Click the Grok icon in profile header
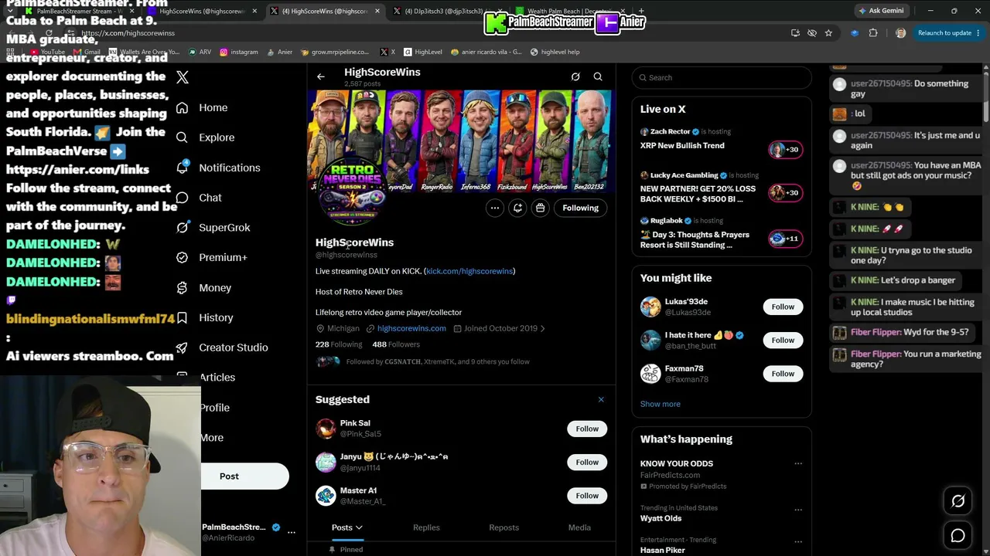990x556 pixels. pos(575,76)
